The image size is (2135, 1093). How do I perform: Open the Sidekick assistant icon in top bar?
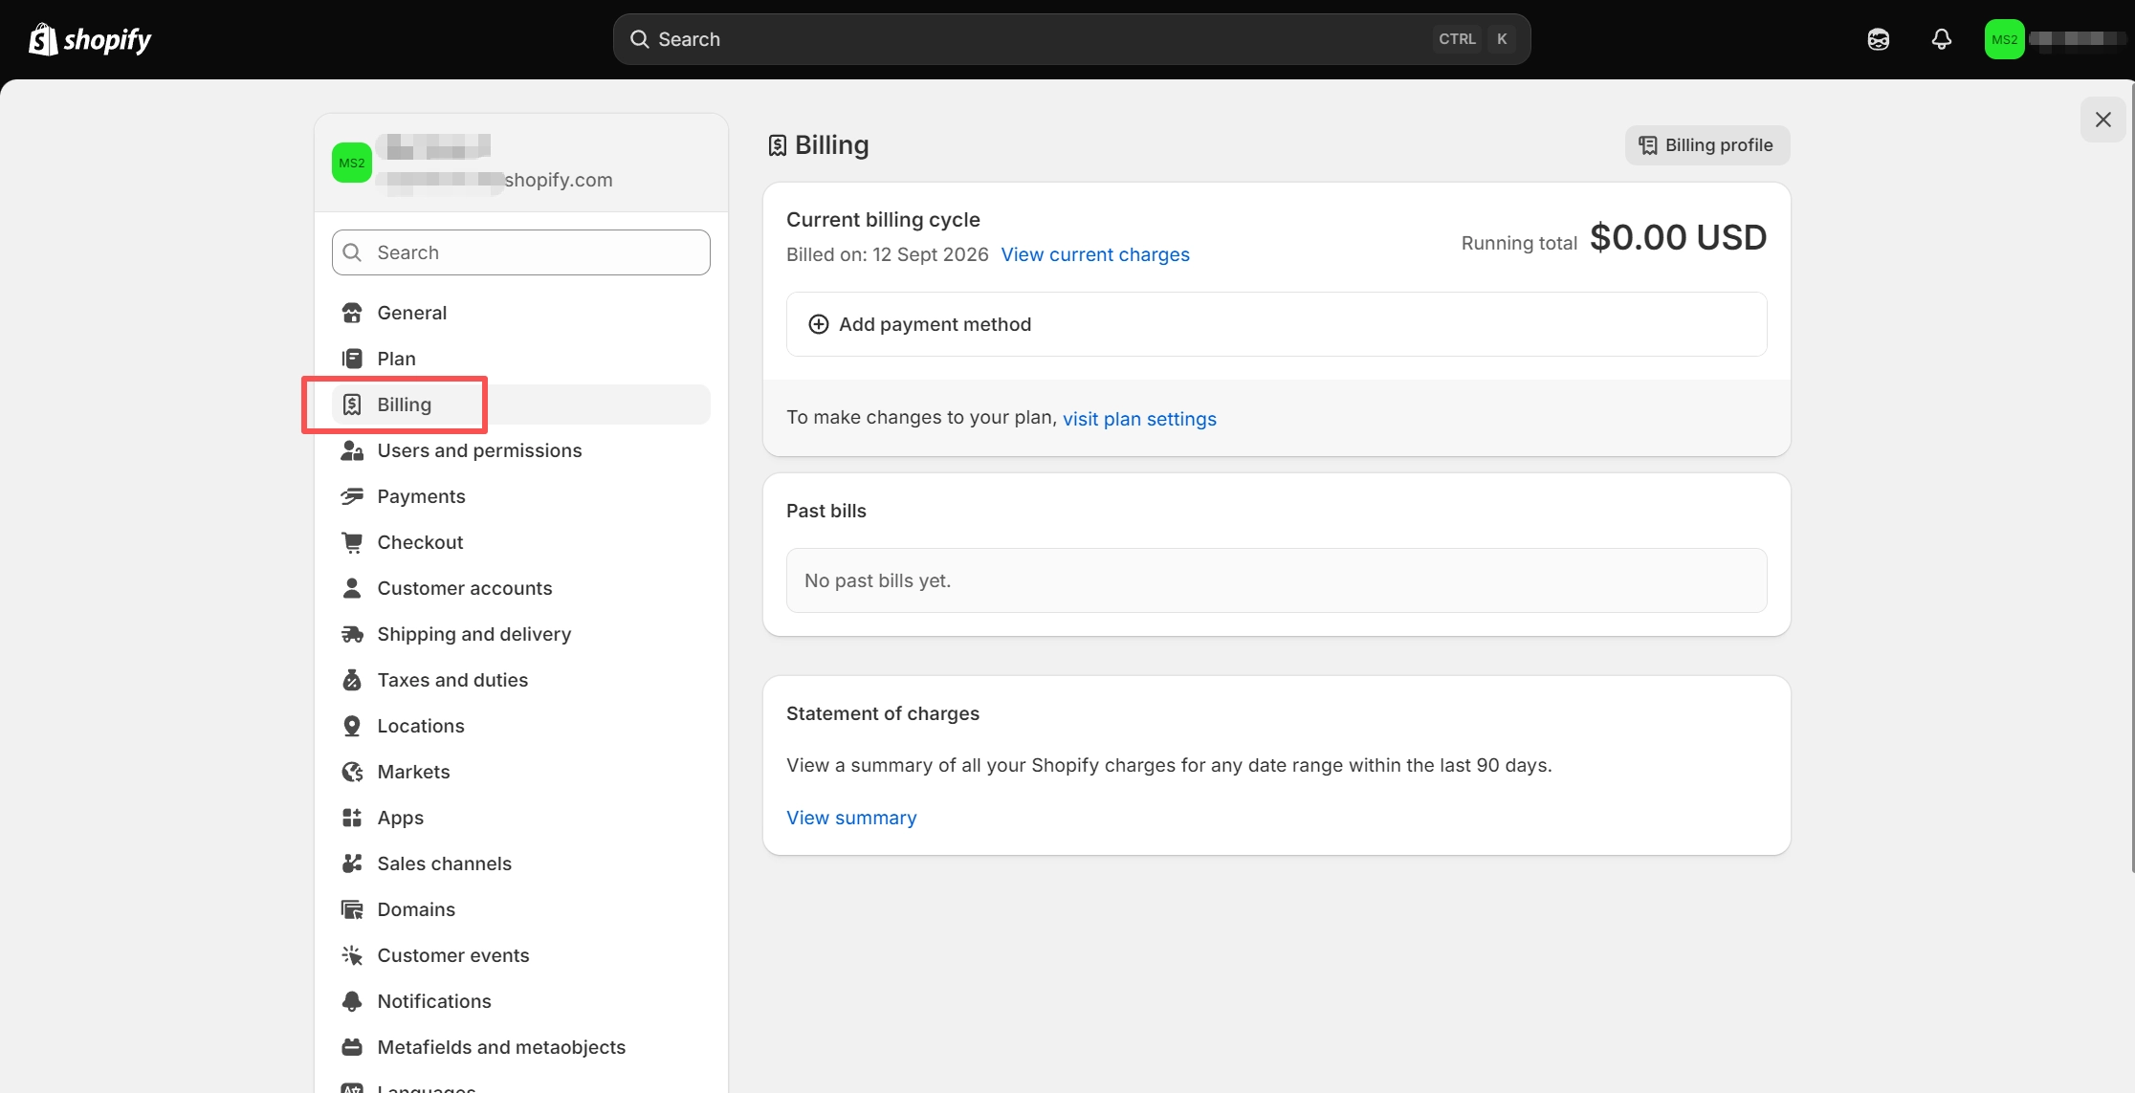pyautogui.click(x=1878, y=39)
